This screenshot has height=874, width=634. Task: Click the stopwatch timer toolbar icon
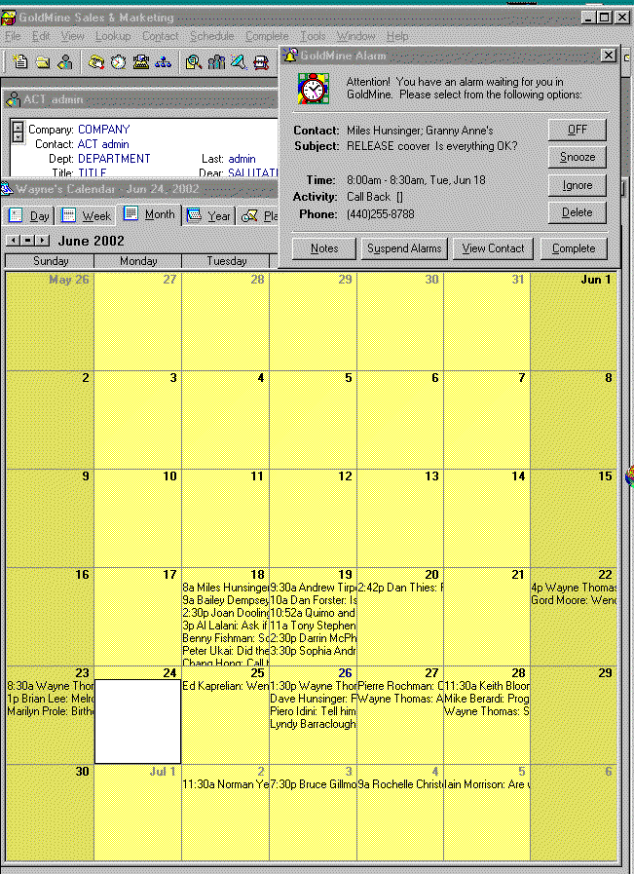pyautogui.click(x=118, y=61)
